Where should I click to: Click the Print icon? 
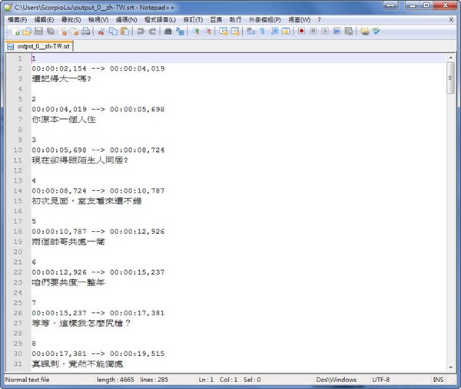pos(85,31)
